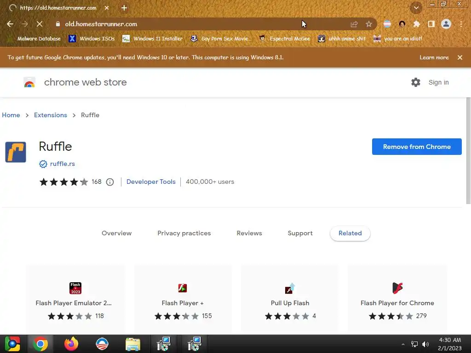Open the Developer Tools category link
The image size is (471, 353).
(151, 182)
